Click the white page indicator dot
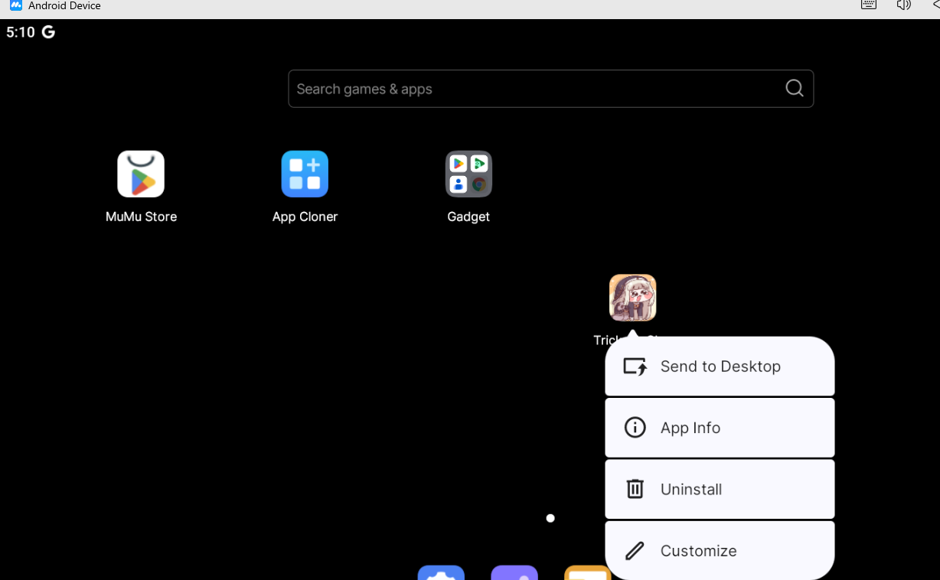 [550, 518]
